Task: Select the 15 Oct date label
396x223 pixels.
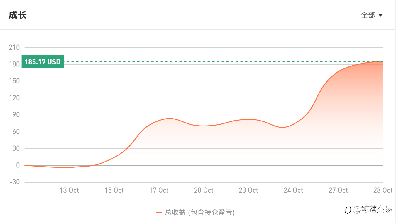Action: click(x=114, y=190)
